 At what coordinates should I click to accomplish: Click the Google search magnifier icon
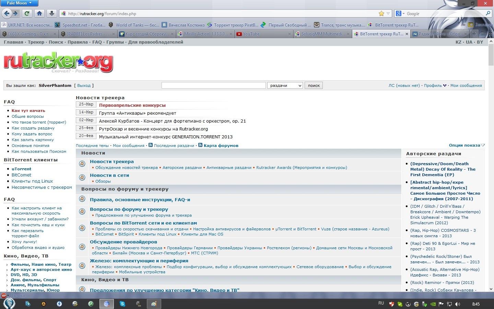(488, 13)
